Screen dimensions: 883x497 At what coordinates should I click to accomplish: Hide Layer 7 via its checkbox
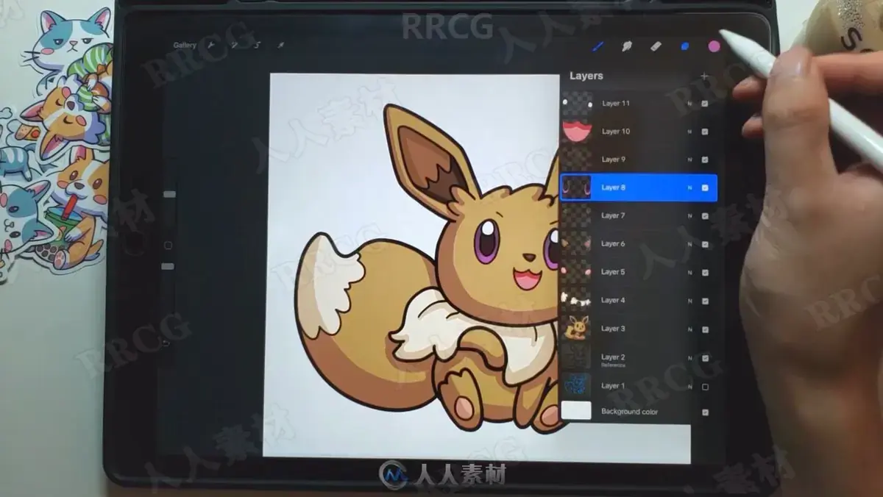point(705,216)
